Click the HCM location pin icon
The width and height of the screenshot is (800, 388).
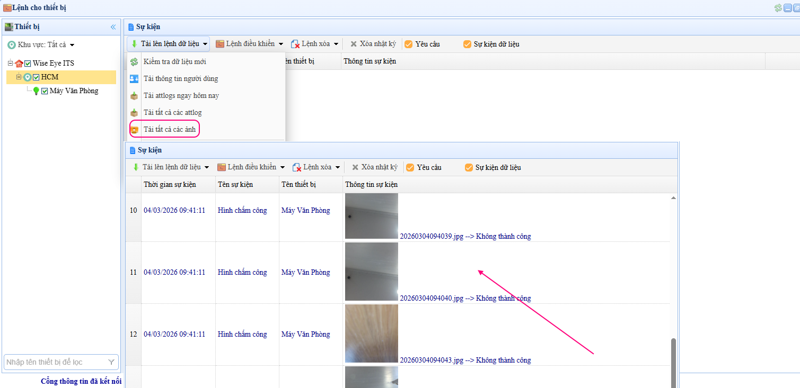28,77
